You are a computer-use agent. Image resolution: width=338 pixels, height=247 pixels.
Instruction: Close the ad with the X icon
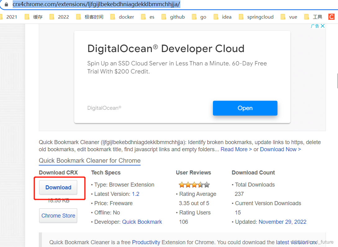[323, 26]
